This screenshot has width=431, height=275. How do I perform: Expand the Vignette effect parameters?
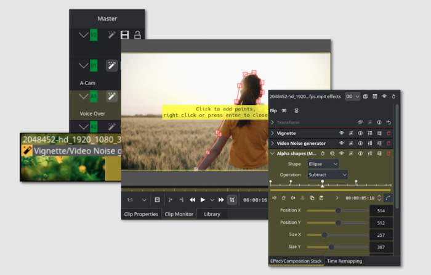coord(273,133)
